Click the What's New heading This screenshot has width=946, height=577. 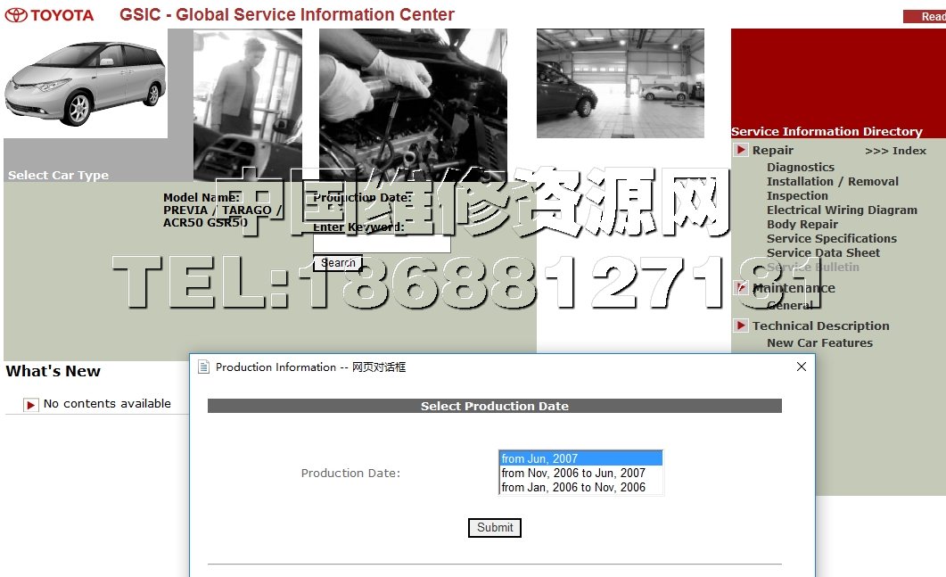[53, 371]
